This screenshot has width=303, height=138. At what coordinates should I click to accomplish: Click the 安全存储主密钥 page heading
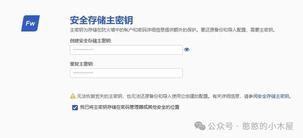pyautogui.click(x=102, y=20)
